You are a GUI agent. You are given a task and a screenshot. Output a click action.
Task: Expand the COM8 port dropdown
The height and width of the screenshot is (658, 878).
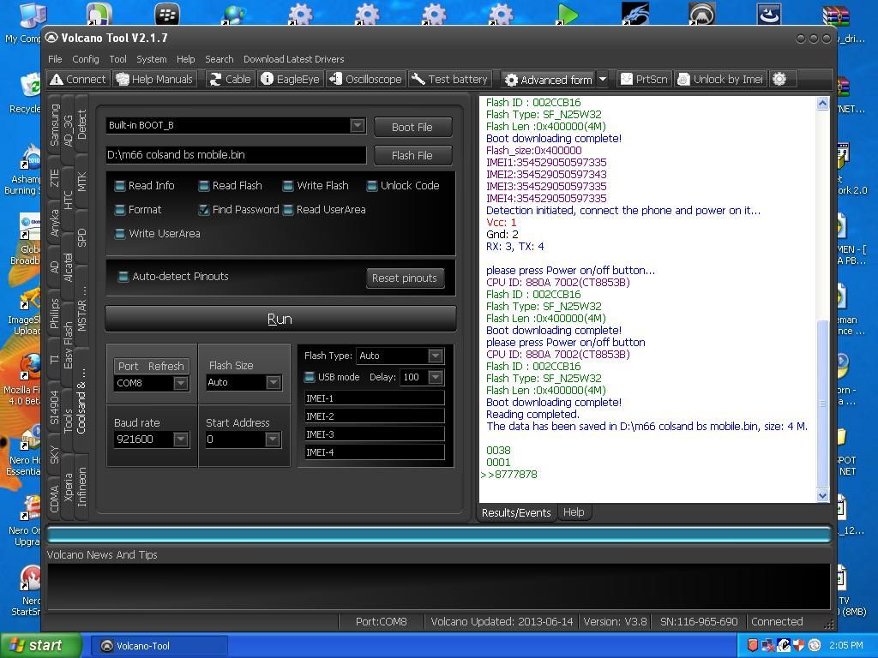[x=180, y=383]
